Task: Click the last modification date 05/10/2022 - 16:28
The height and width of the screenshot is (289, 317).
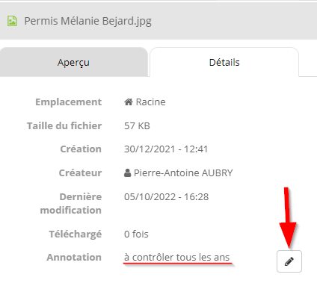Action: (166, 196)
